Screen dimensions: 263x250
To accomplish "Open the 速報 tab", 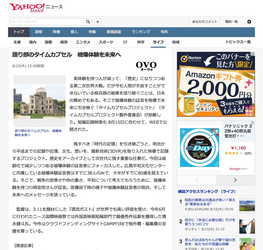I will tap(38, 32).
